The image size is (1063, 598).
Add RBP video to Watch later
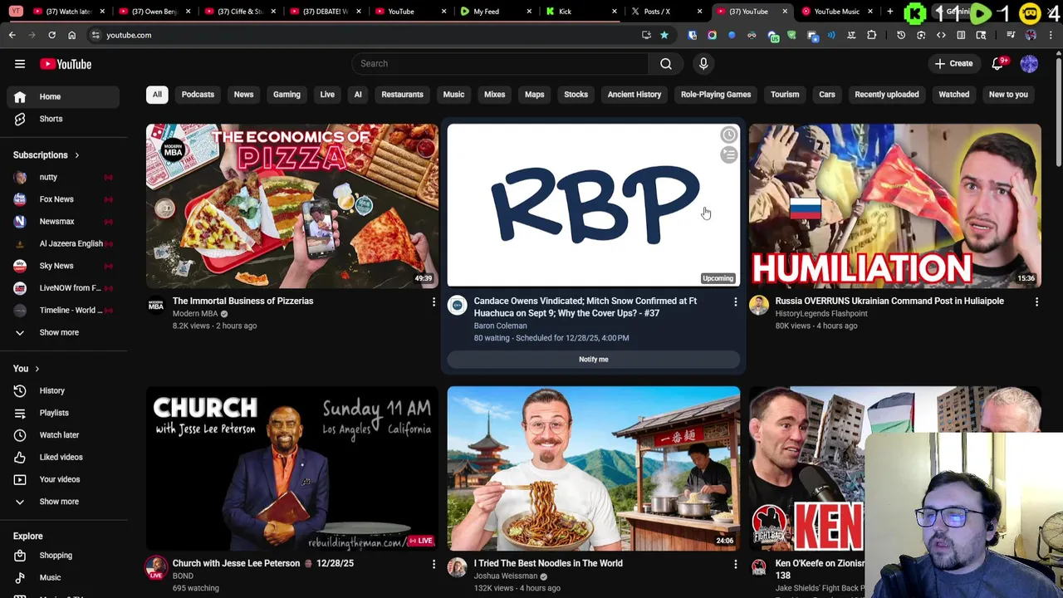click(x=728, y=135)
